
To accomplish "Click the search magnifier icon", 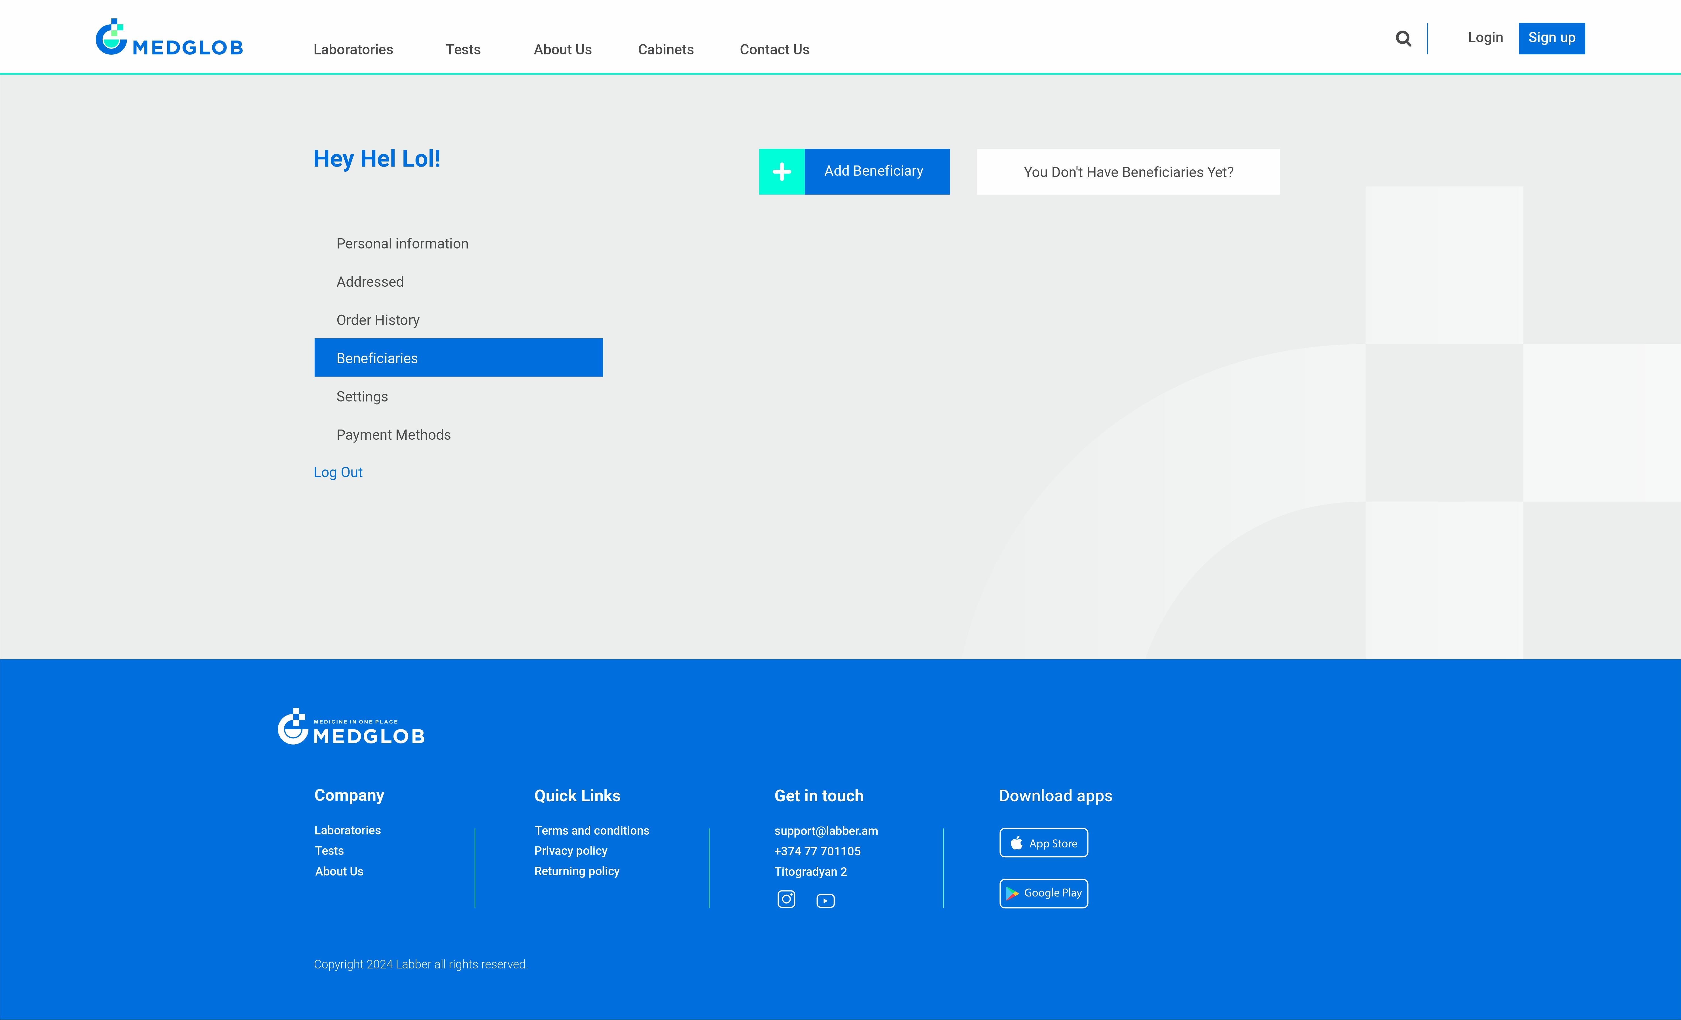I will tap(1403, 39).
